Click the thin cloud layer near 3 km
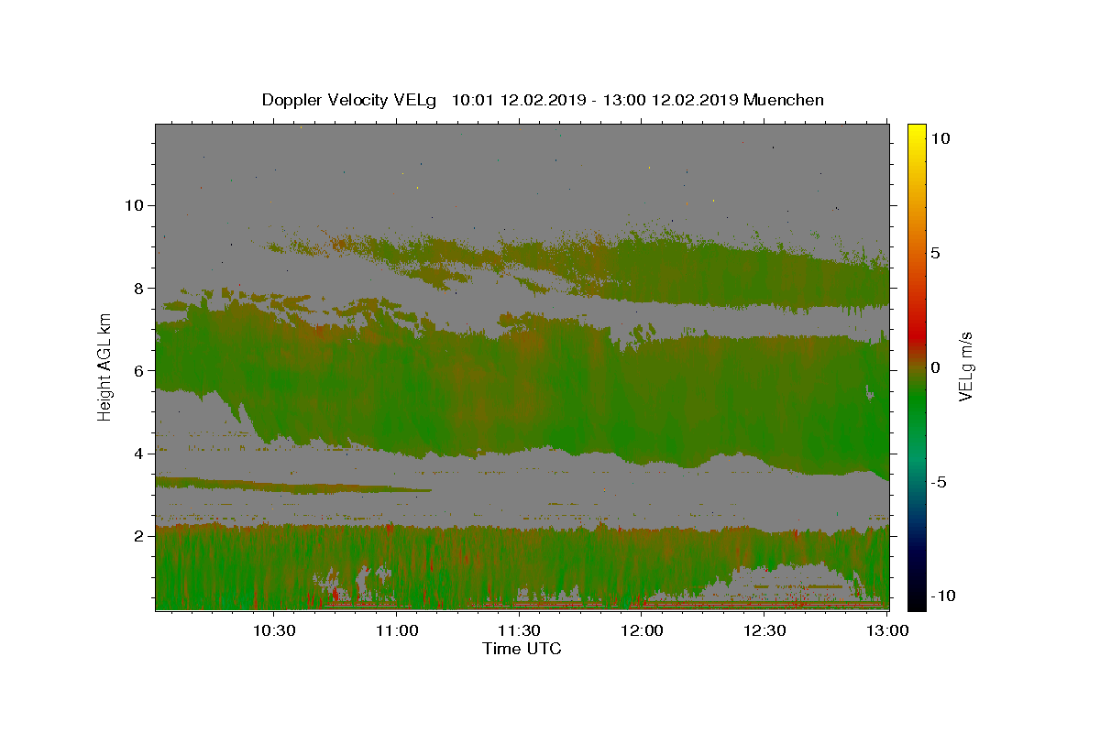 coord(293,486)
